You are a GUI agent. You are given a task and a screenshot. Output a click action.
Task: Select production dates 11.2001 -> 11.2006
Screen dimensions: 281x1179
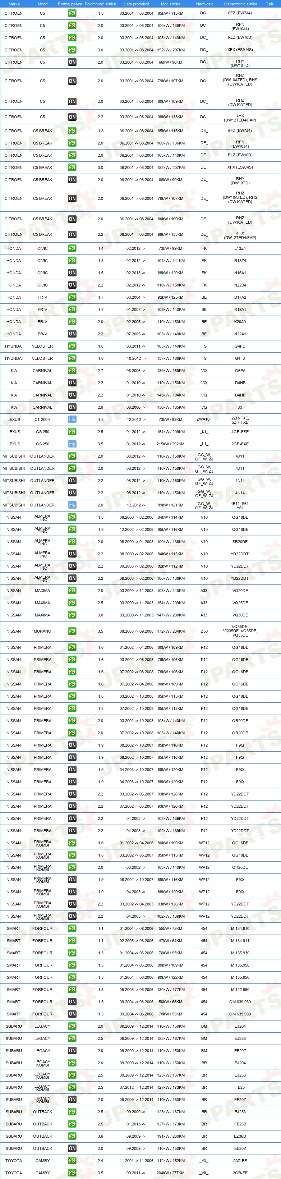[137, 1161]
